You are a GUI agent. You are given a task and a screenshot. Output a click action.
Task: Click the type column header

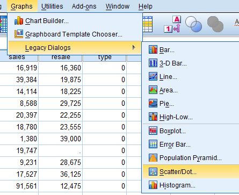105,58
